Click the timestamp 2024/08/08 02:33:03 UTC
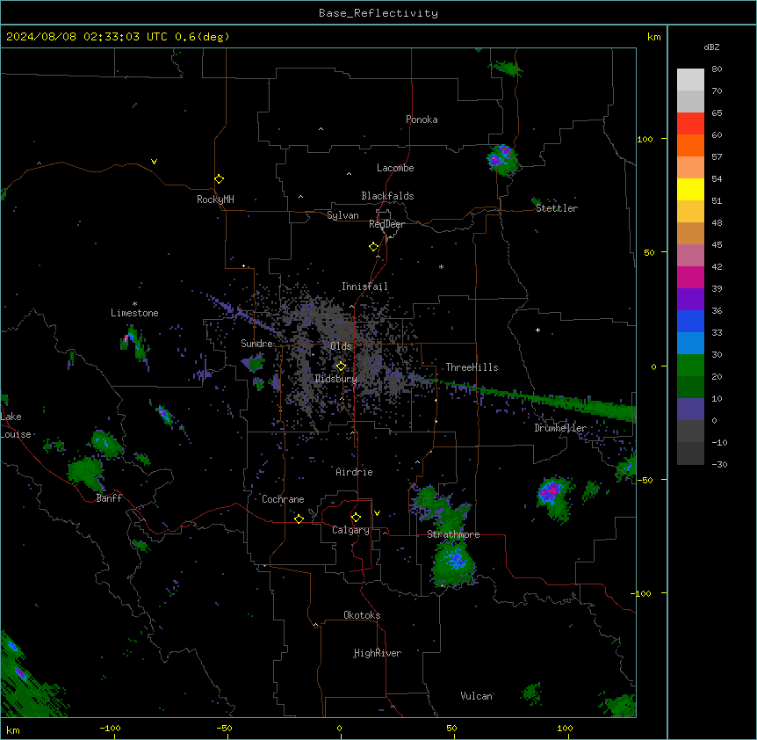The height and width of the screenshot is (740, 757). click(x=87, y=37)
